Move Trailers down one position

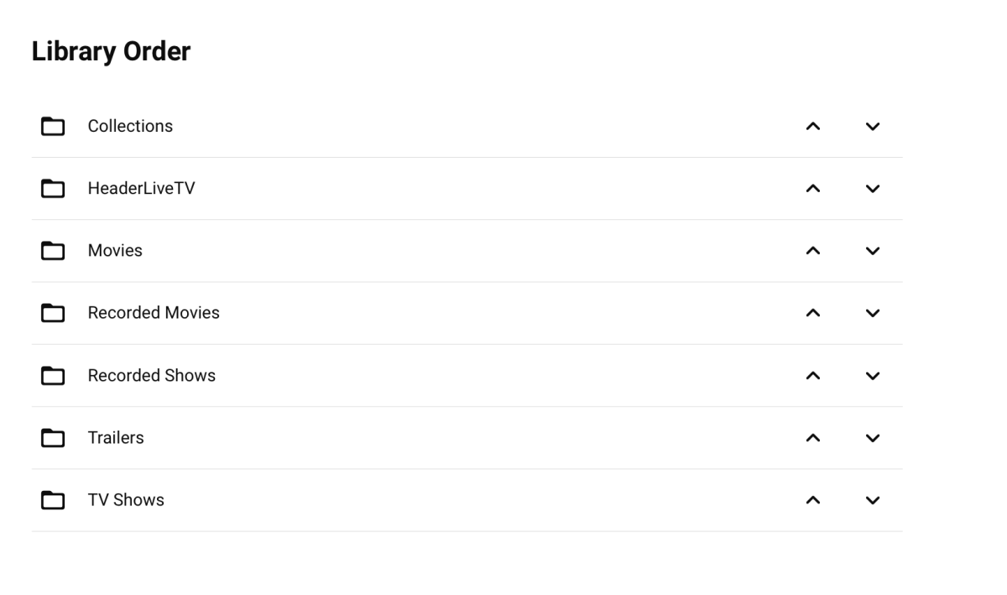point(873,437)
